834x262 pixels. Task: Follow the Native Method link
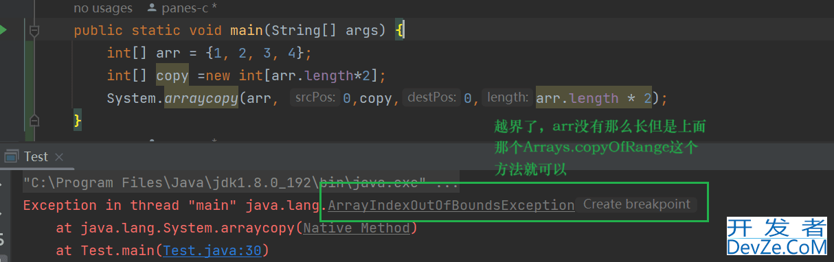(356, 228)
